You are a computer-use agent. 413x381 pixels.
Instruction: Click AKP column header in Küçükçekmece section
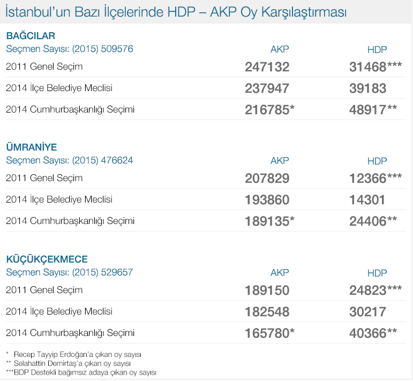[280, 273]
